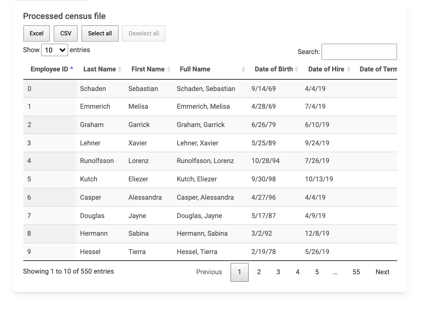This screenshot has width=423, height=309.
Task: Focus the Search input field
Action: point(359,52)
